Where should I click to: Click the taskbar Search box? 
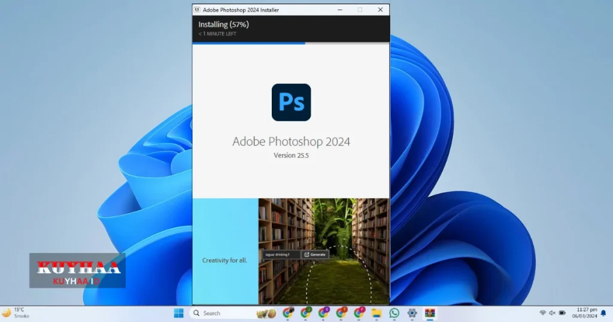pos(234,313)
